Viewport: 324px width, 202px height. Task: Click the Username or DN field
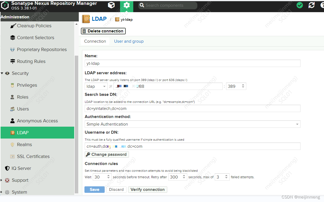192,146
